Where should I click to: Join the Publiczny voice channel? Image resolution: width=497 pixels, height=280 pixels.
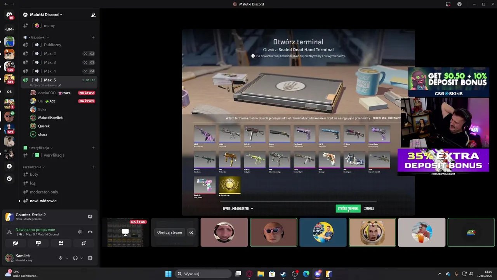[x=58, y=45]
